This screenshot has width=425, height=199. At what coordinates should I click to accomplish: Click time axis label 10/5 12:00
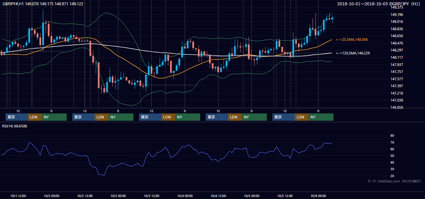(x=285, y=196)
